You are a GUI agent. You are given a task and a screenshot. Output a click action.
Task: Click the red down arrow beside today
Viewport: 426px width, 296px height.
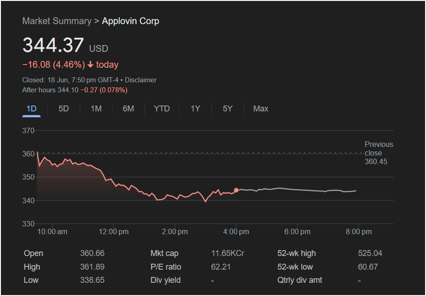(91, 65)
